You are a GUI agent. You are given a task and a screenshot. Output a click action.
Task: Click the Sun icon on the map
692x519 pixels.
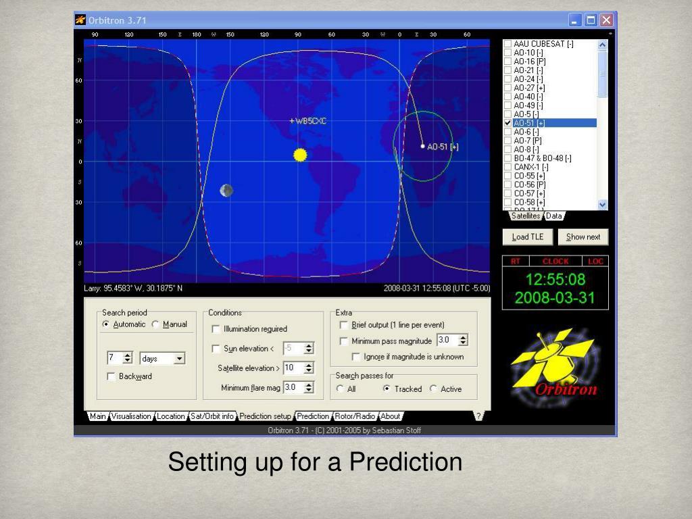pyautogui.click(x=300, y=155)
